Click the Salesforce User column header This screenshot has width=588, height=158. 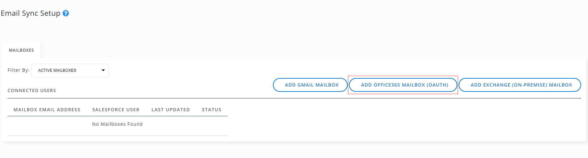click(x=116, y=110)
